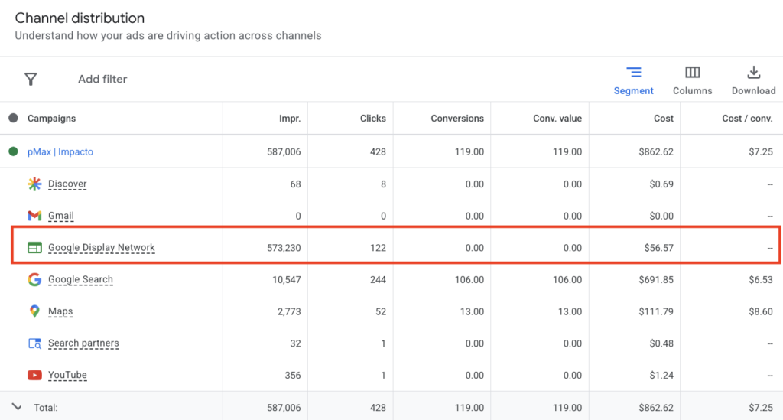Sort by Campaigns column header
This screenshot has width=783, height=420.
click(x=51, y=119)
